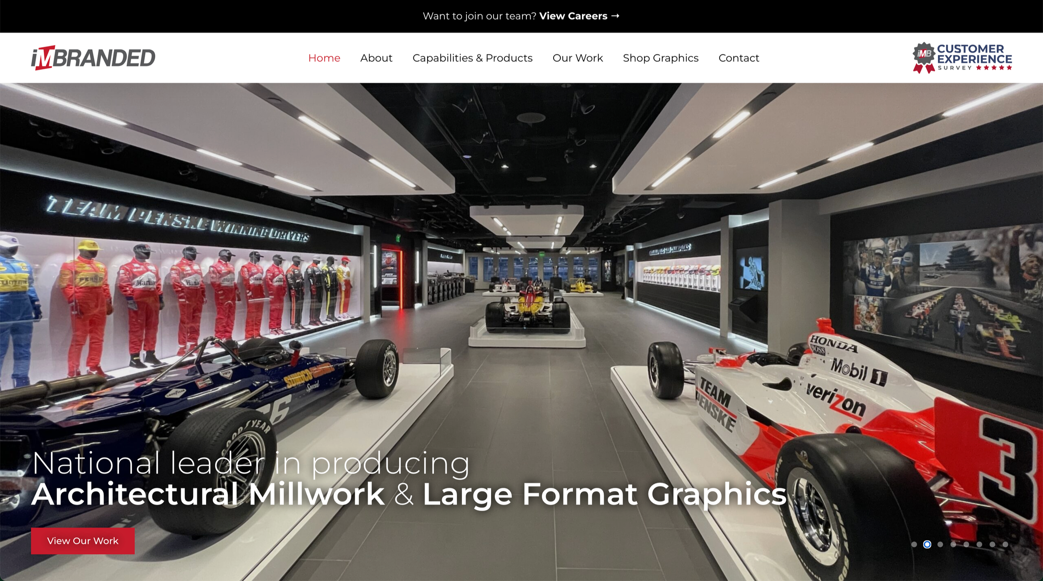
Task: Go to first carousel slide dot
Action: pos(914,544)
